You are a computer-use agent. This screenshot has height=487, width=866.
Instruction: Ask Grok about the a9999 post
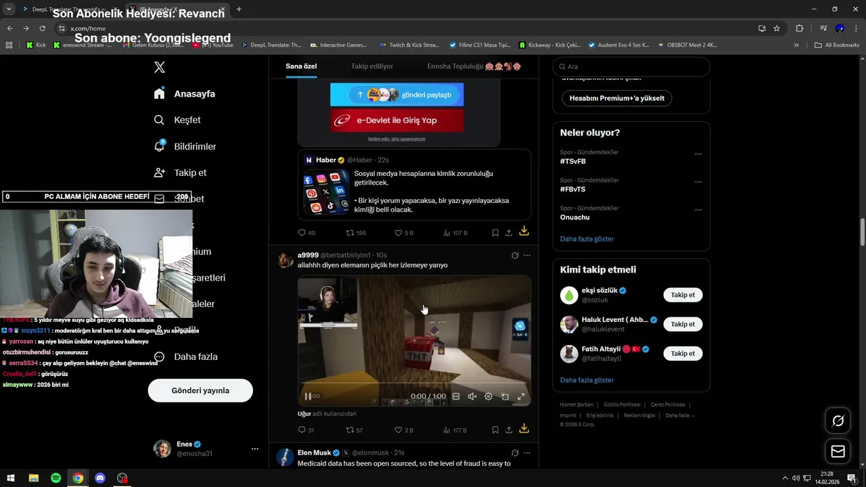(x=515, y=256)
